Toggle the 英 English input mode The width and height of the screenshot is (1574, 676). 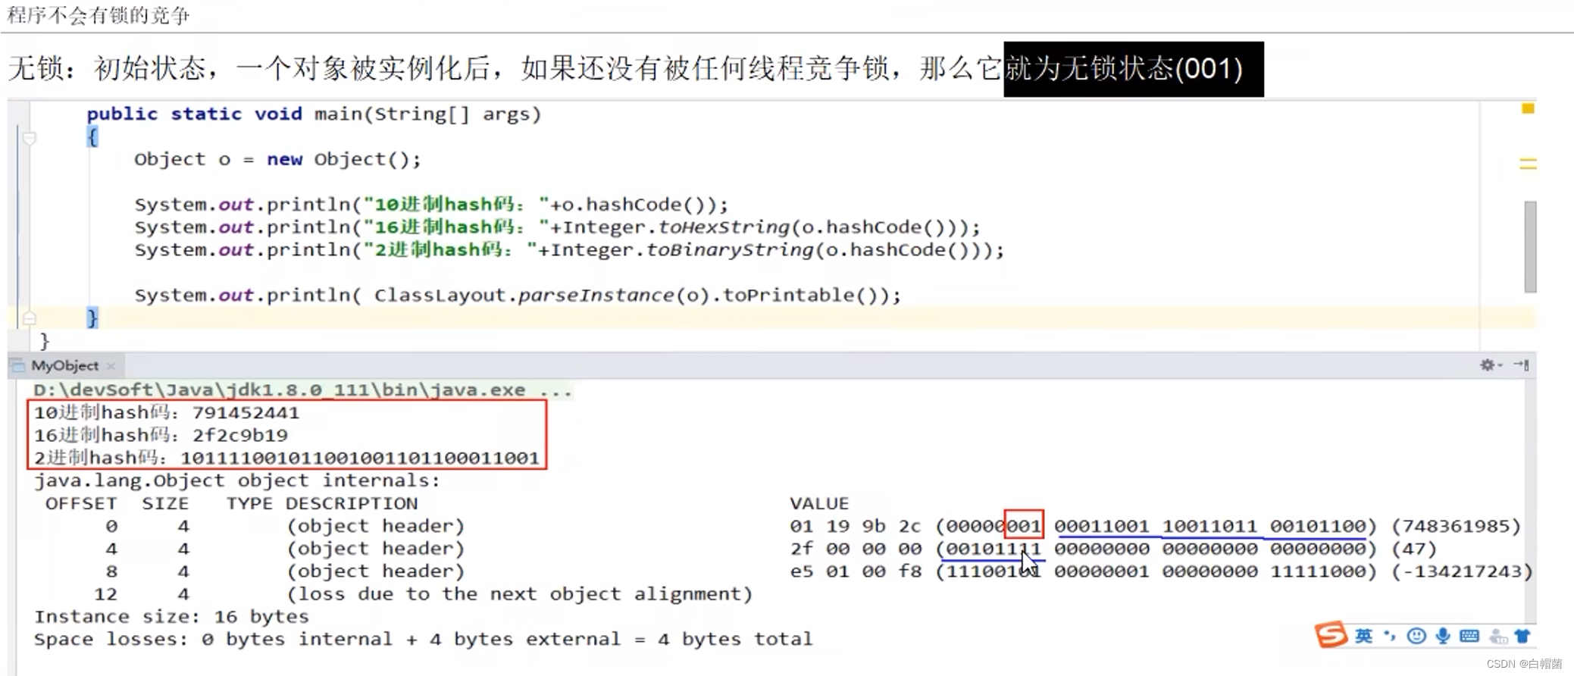coord(1363,636)
